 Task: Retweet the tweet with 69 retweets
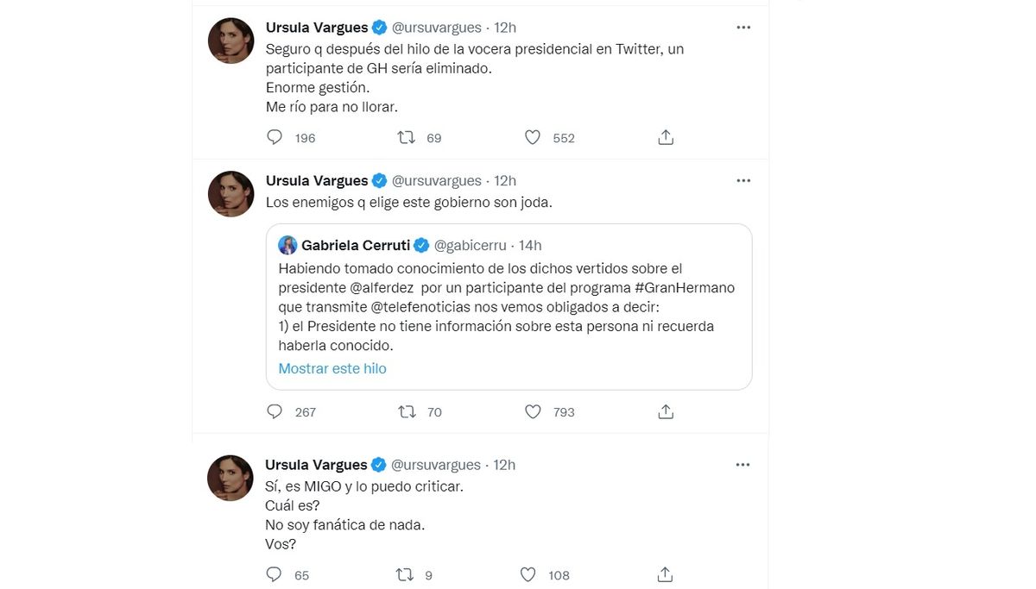tap(406, 137)
